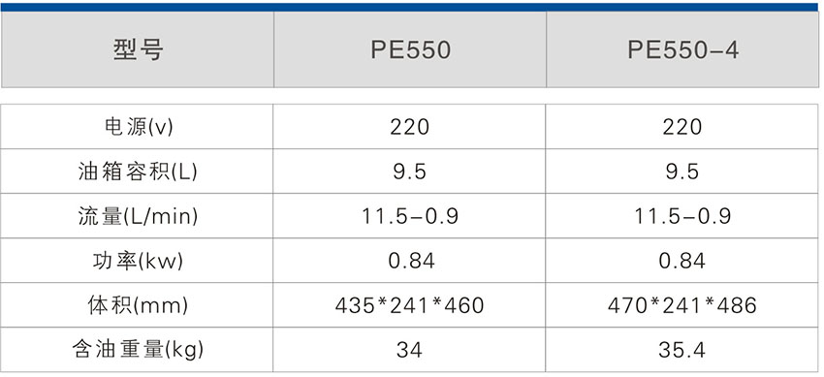The width and height of the screenshot is (824, 377).
Task: Click the blue bar above the table
Action: (410, 7)
